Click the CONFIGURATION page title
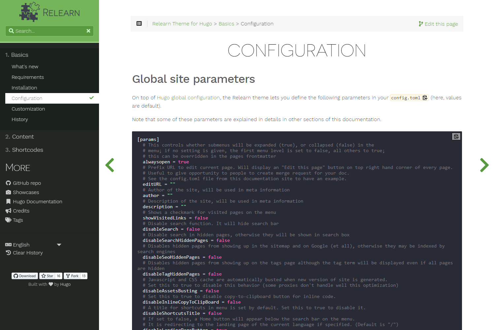The height and width of the screenshot is (330, 495). click(297, 50)
